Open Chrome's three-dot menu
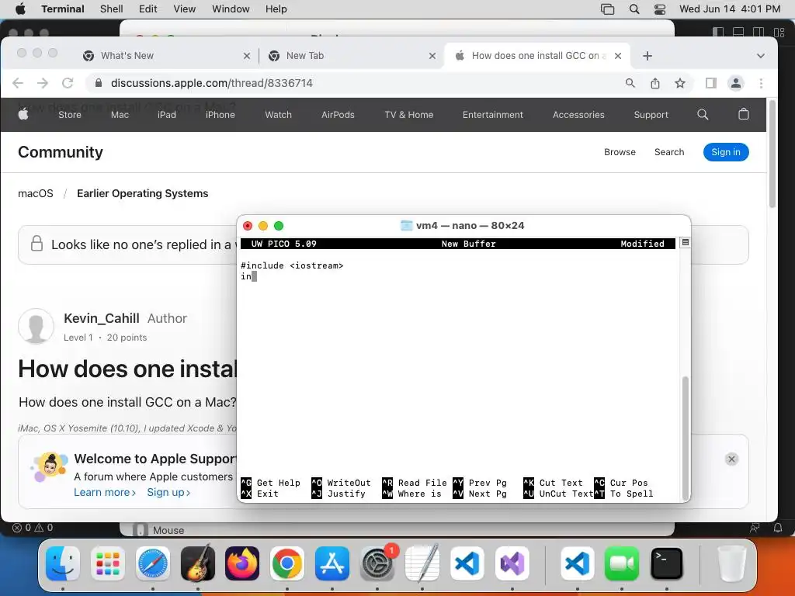Viewport: 795px width, 596px height. [761, 83]
